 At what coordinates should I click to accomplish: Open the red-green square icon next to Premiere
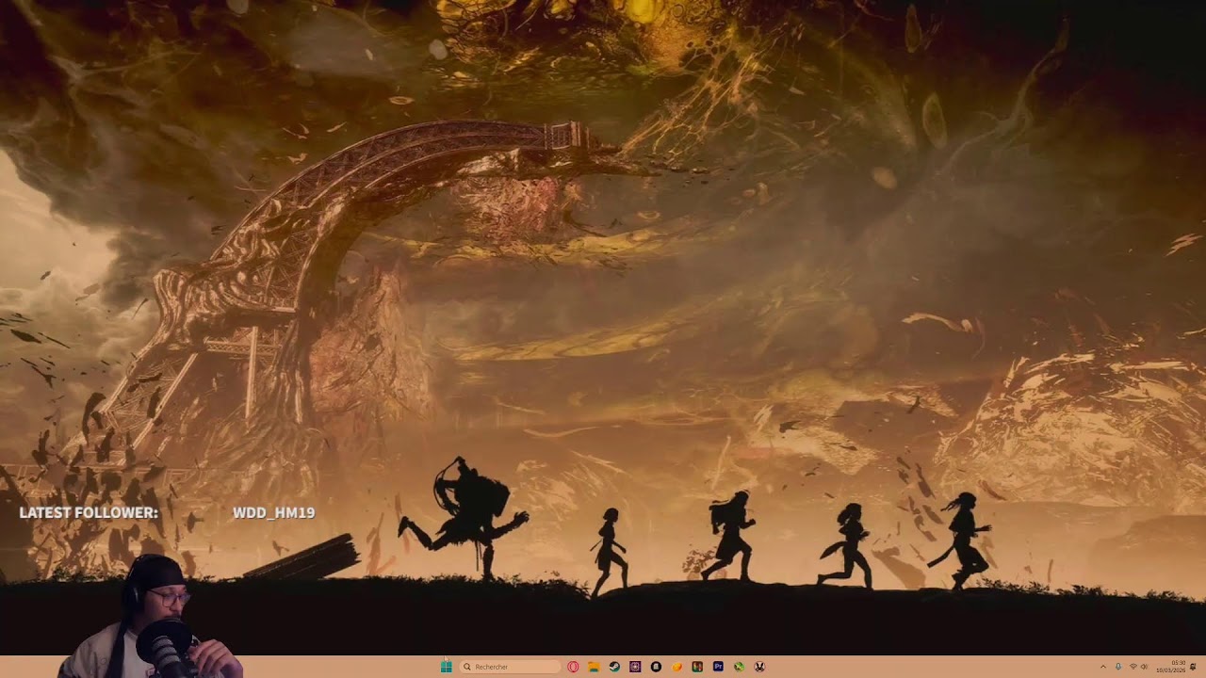tap(697, 667)
